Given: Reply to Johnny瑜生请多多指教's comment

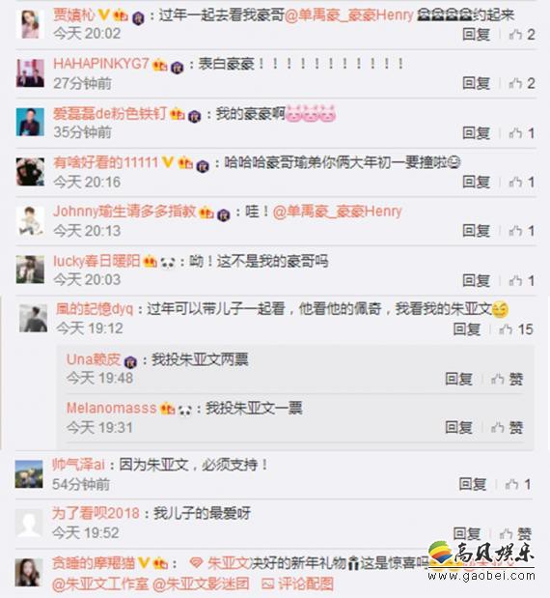Looking at the screenshot, I should pyautogui.click(x=476, y=231).
